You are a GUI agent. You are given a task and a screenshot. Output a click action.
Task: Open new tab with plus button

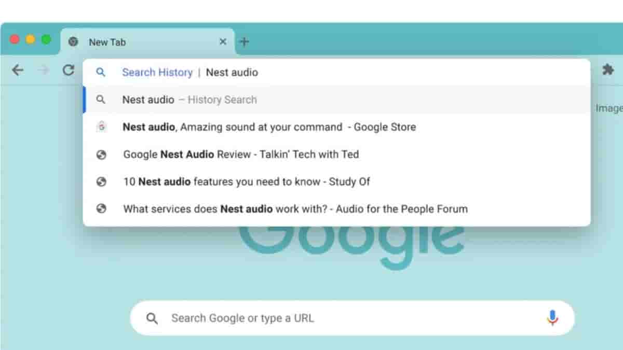tap(244, 42)
